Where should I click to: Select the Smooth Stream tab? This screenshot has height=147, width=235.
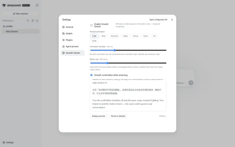[72, 53]
